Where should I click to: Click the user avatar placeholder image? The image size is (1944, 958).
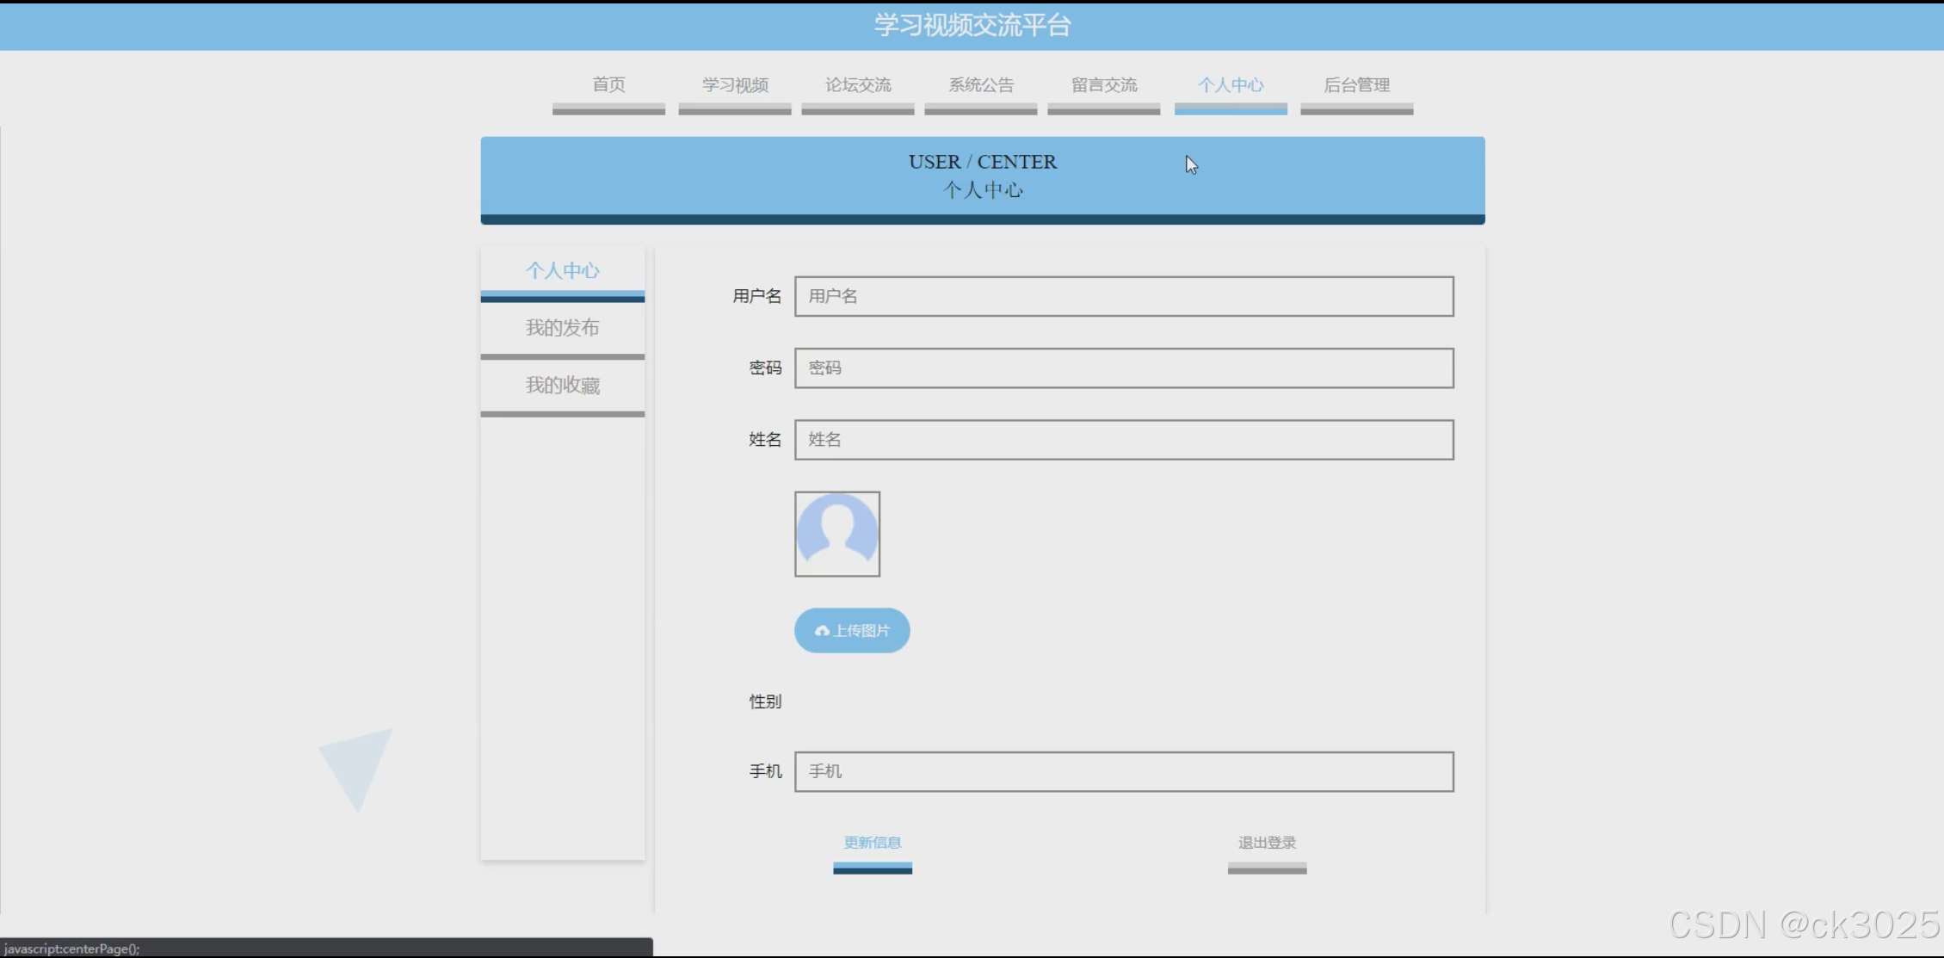(x=836, y=534)
